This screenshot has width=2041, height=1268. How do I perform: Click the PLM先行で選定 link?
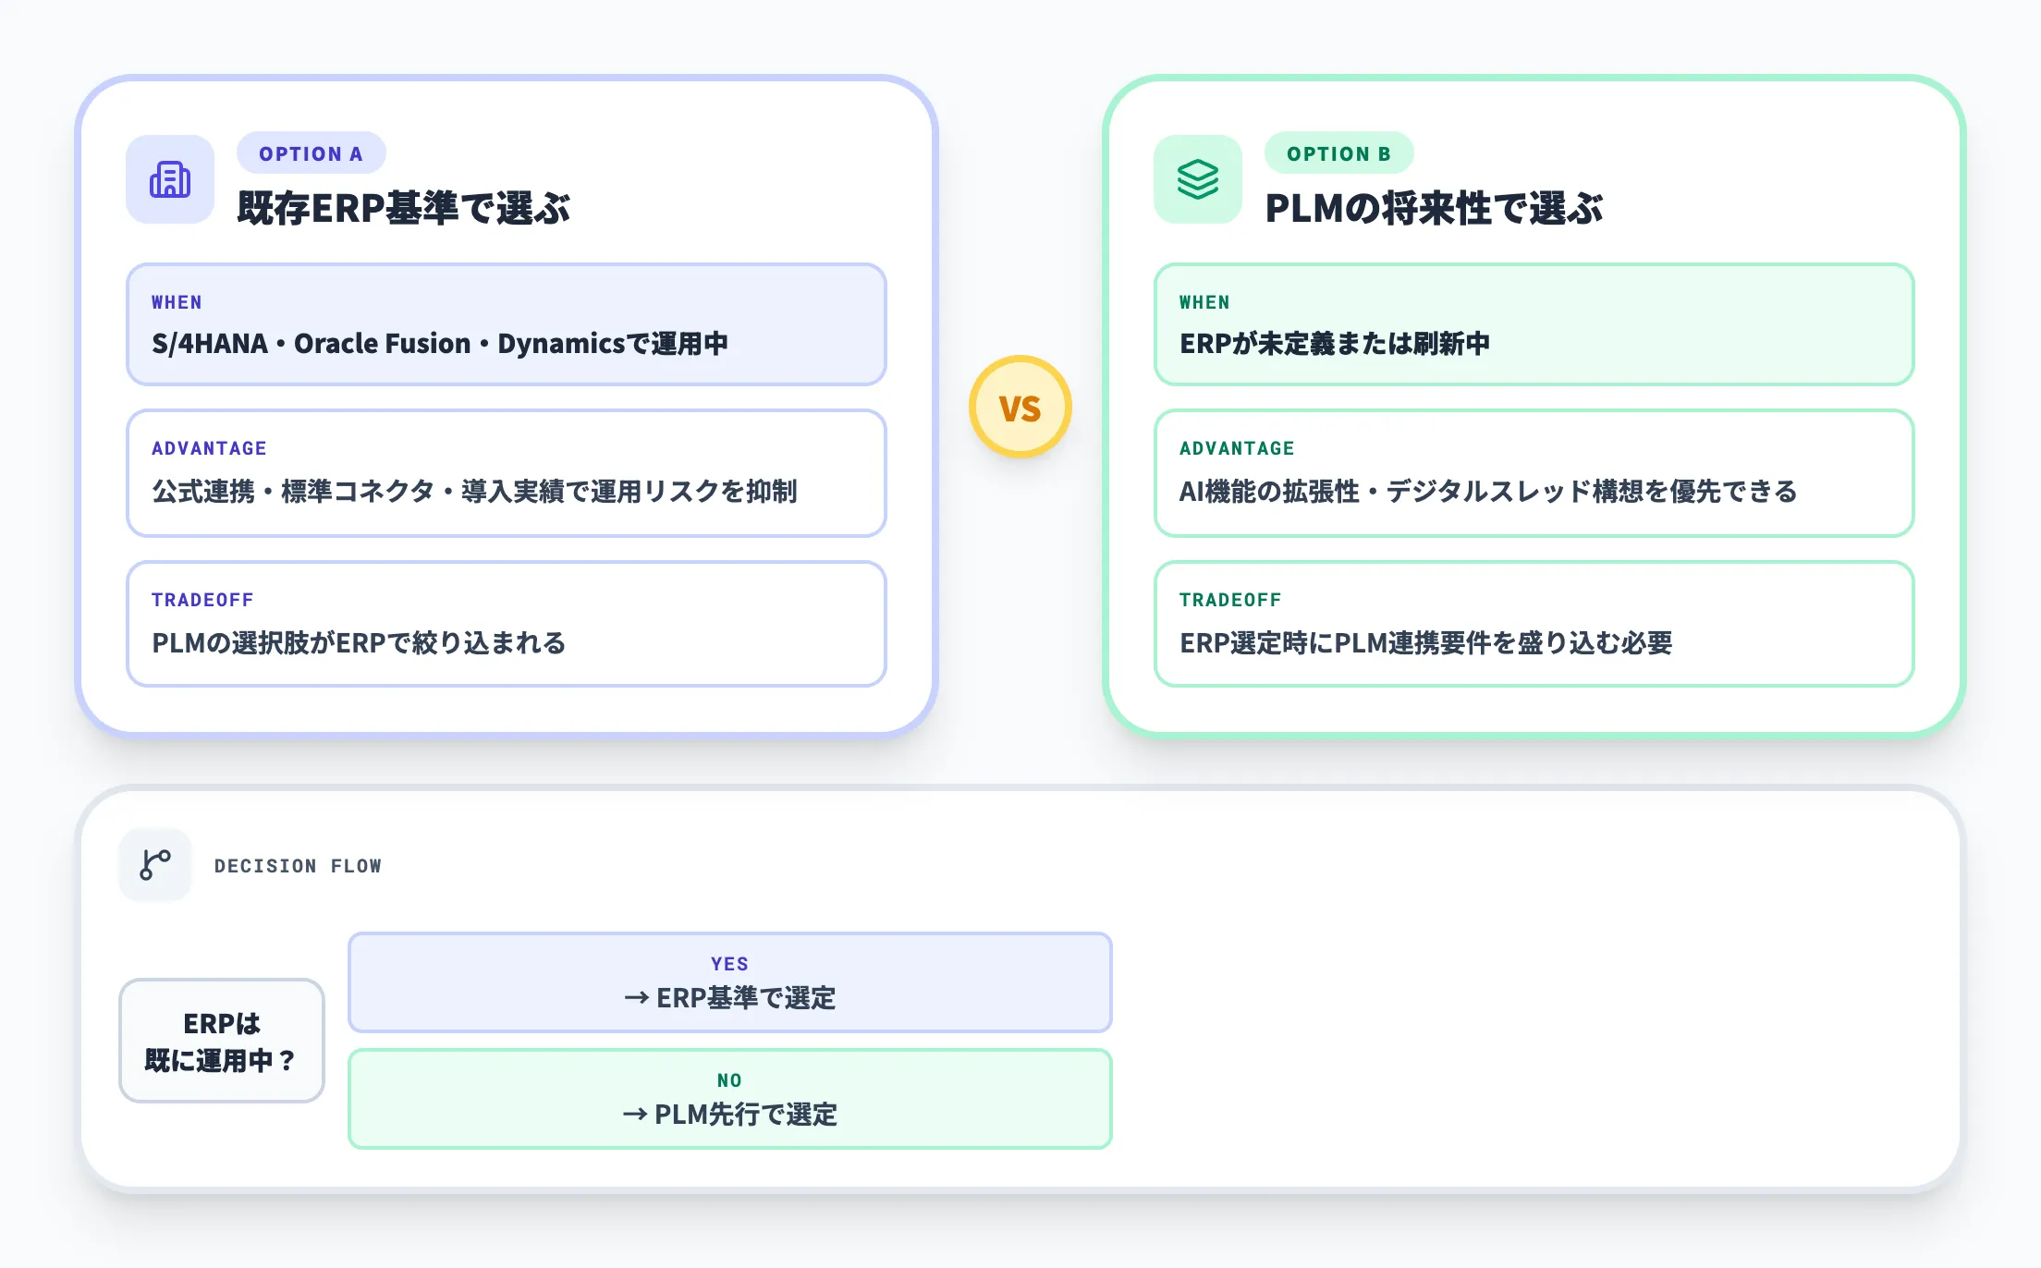coord(729,1116)
